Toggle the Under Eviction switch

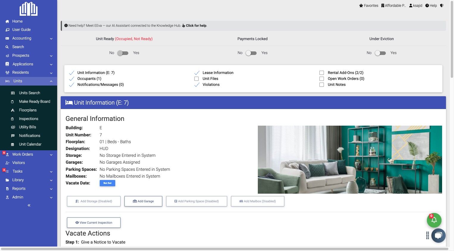(380, 53)
